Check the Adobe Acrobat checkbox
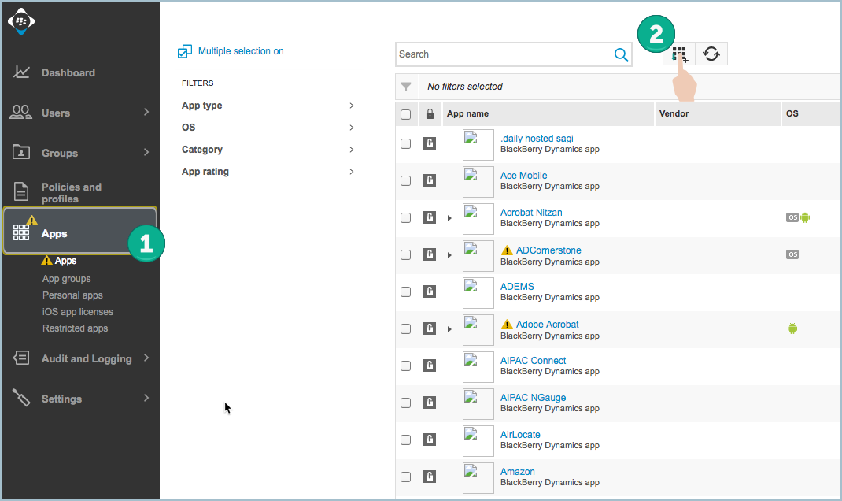Image resolution: width=842 pixels, height=501 pixels. coord(405,329)
